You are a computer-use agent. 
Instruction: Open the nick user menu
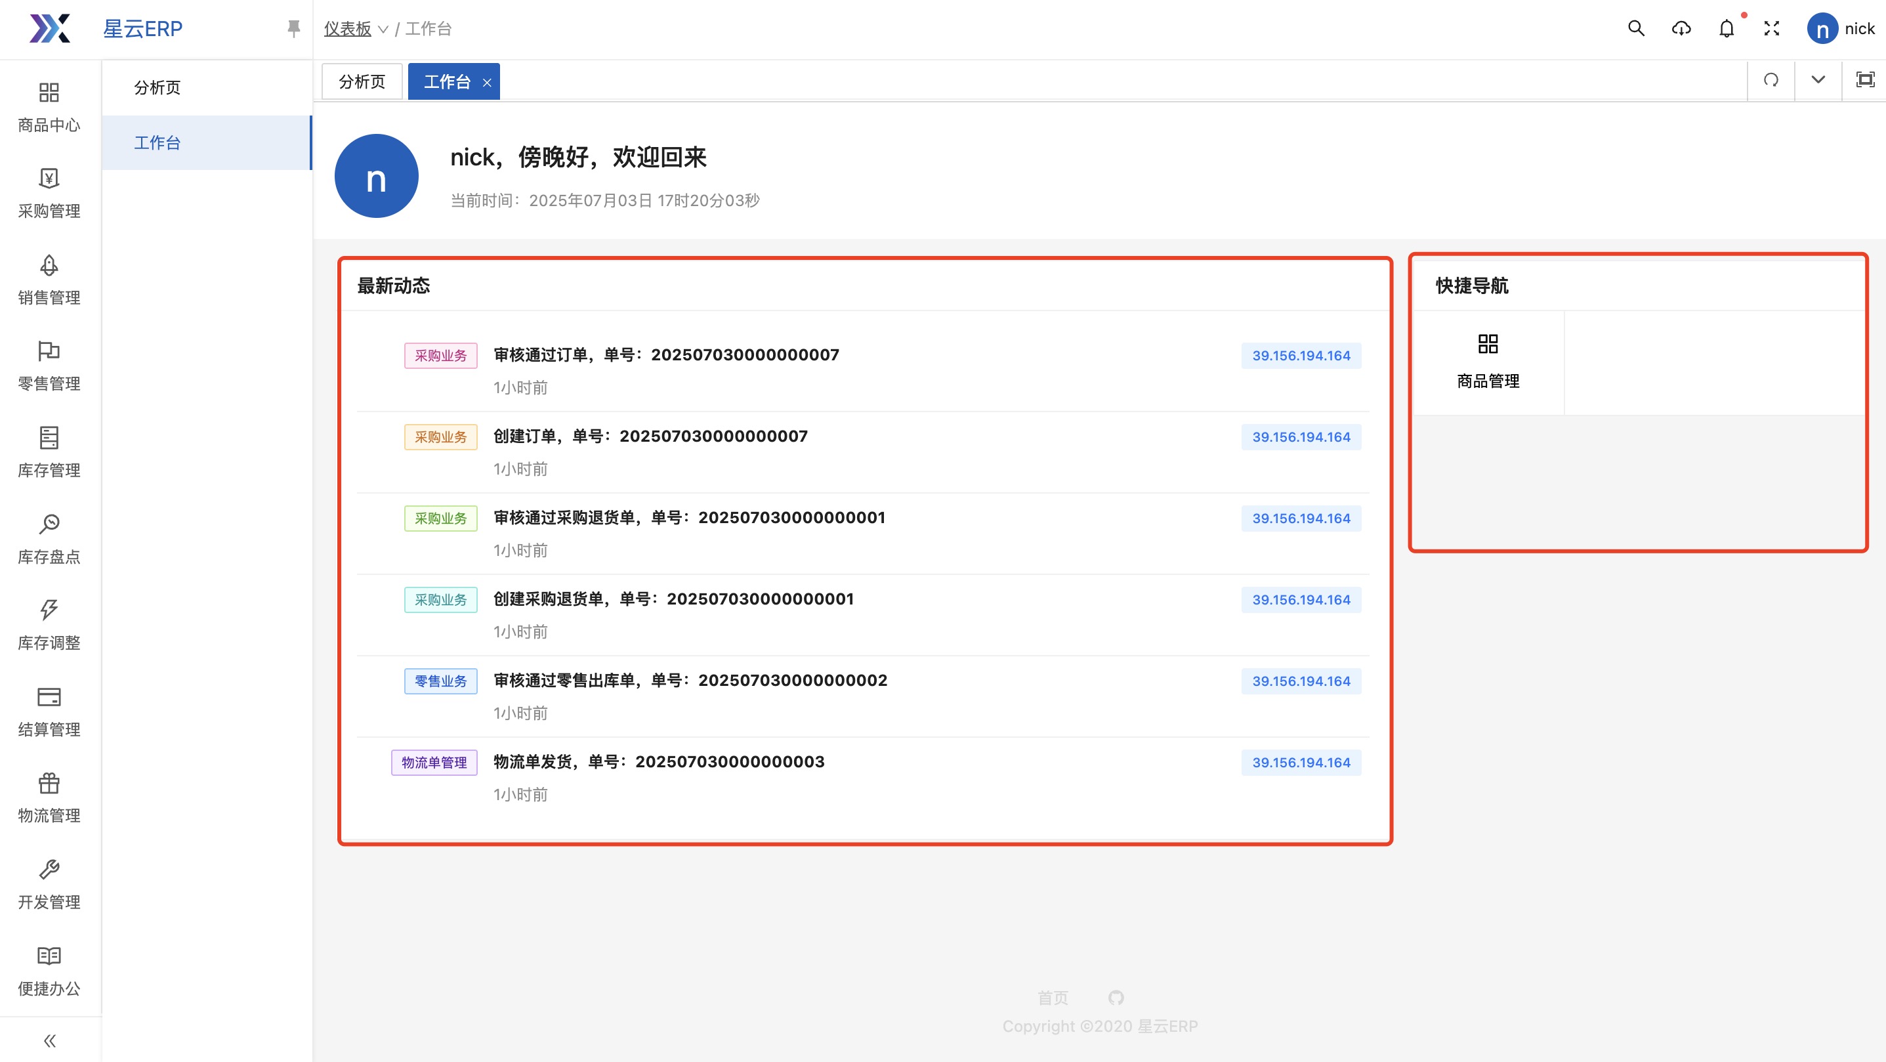[1841, 29]
